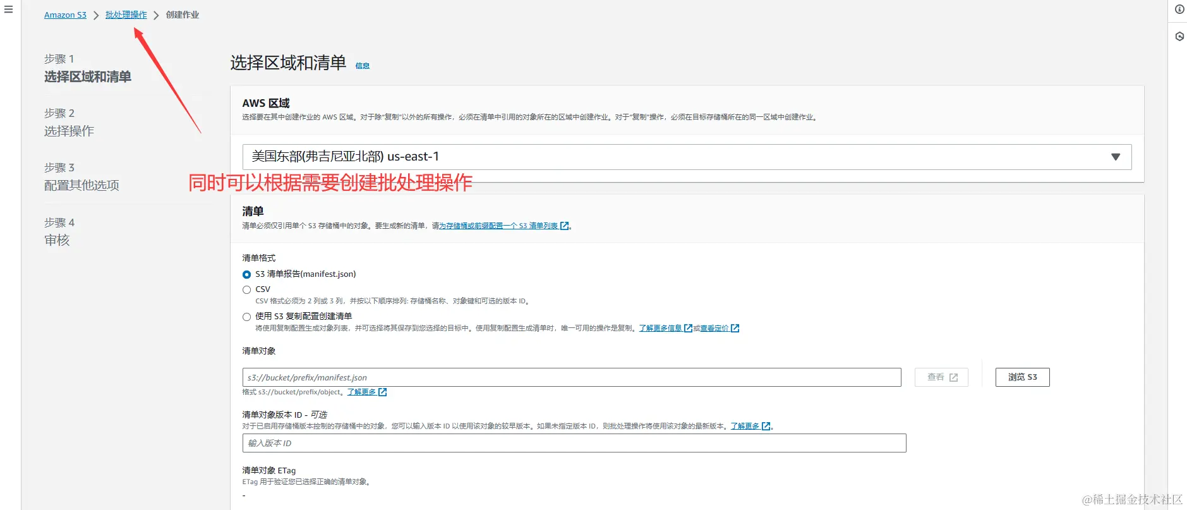The image size is (1187, 510).
Task: Open 了解更多 link under manifest object format
Action: pyautogui.click(x=366, y=392)
